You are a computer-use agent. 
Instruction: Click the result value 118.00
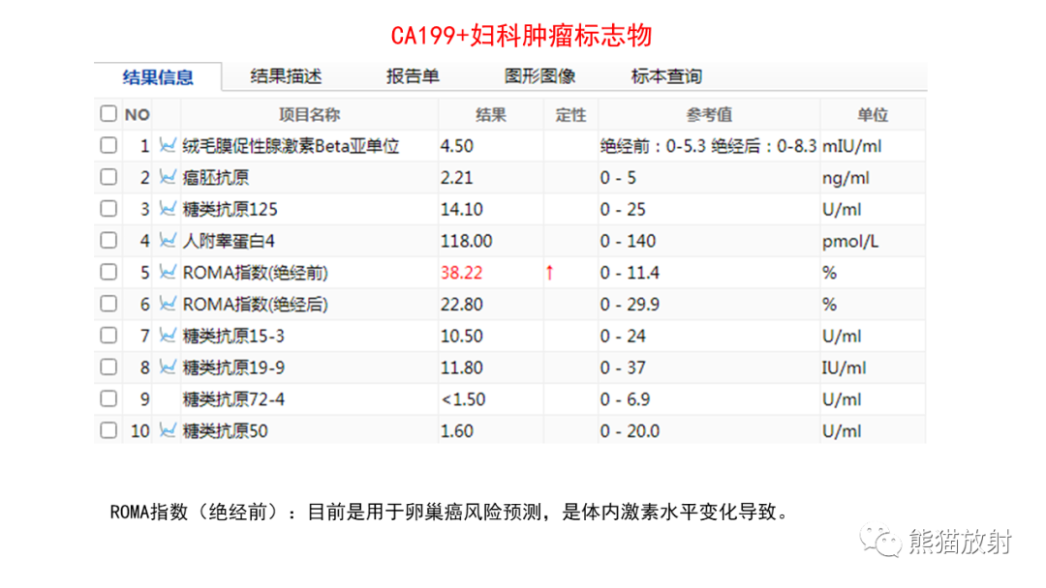coord(466,241)
